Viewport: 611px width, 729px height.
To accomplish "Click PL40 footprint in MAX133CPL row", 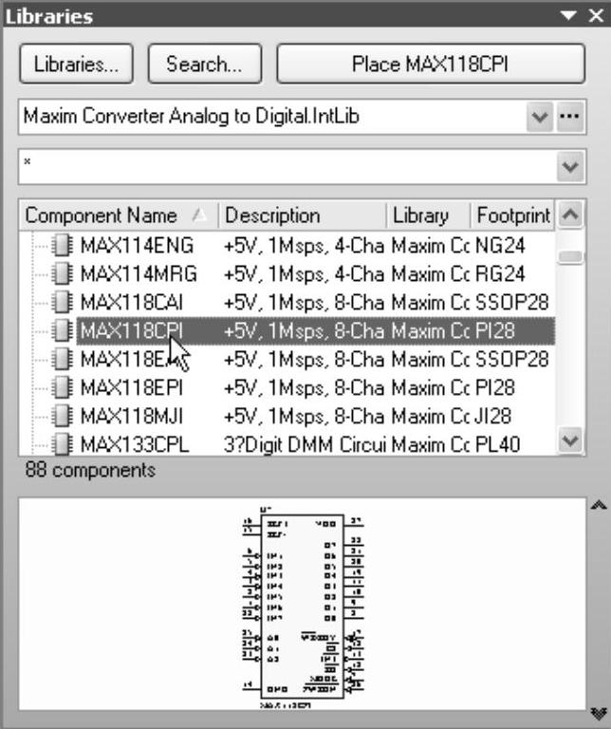I will (x=497, y=444).
